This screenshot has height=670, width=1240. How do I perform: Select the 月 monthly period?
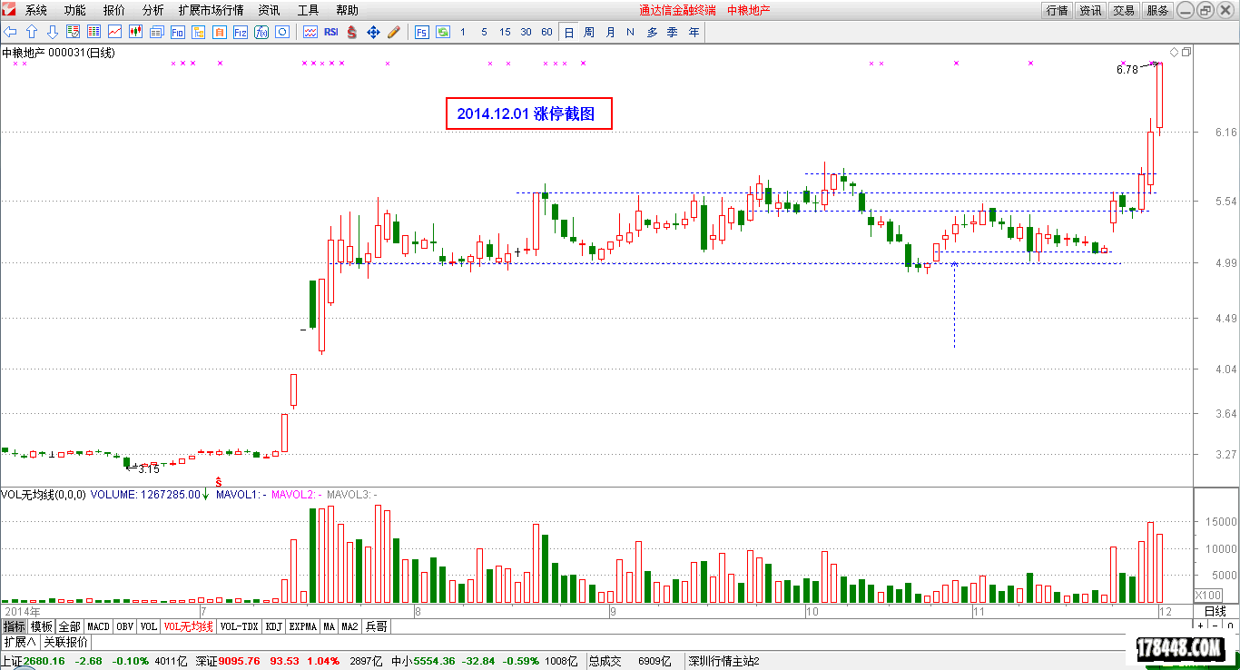tap(610, 32)
